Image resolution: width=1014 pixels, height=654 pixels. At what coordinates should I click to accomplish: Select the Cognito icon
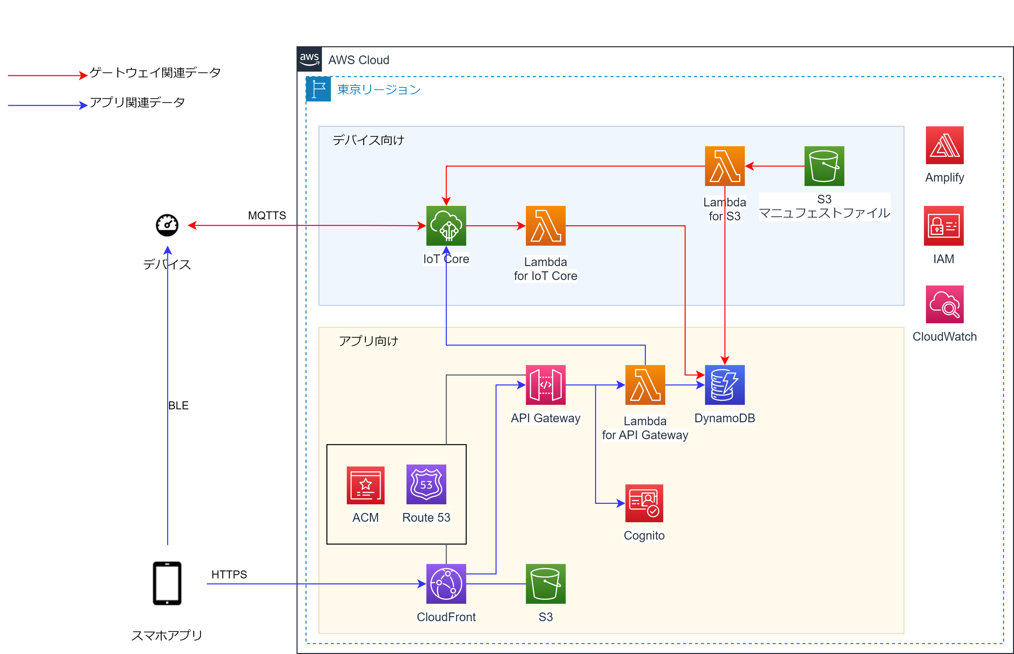coord(644,503)
